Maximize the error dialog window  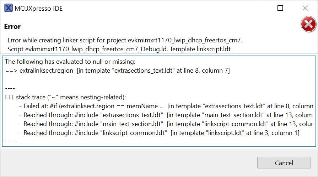(280, 8)
